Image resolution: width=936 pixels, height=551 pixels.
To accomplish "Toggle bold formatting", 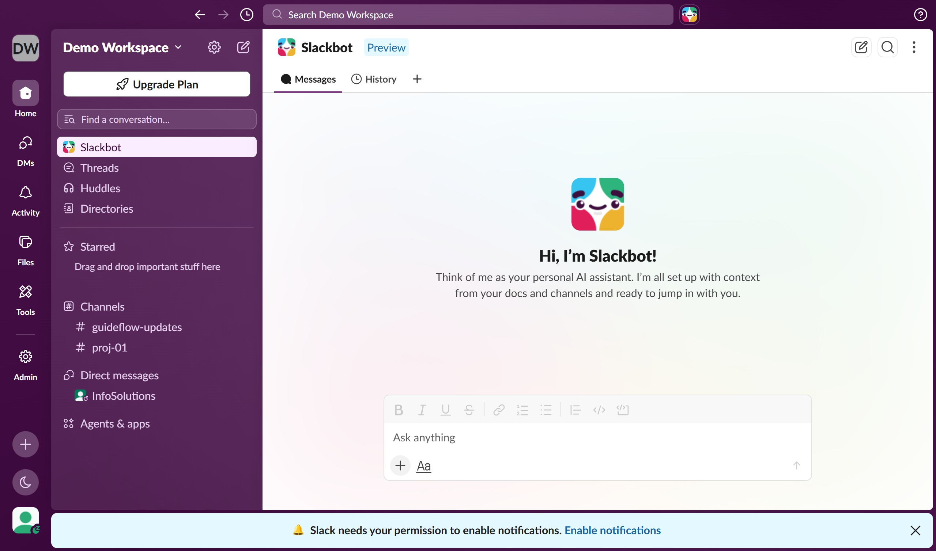I will pos(399,410).
